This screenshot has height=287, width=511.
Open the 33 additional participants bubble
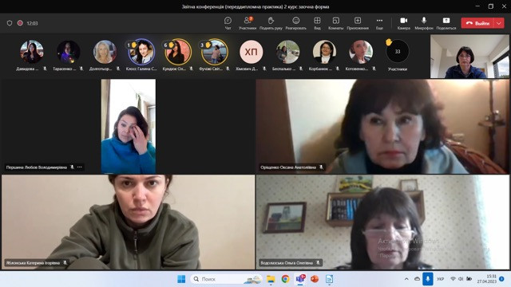pos(398,51)
